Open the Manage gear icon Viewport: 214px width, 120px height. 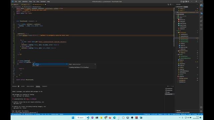[x=201, y=111]
